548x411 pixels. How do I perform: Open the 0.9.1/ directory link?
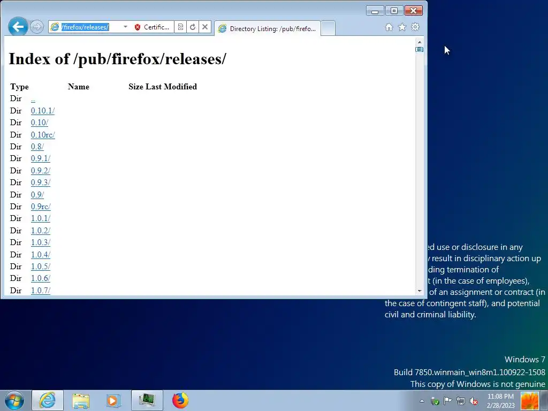tap(41, 158)
